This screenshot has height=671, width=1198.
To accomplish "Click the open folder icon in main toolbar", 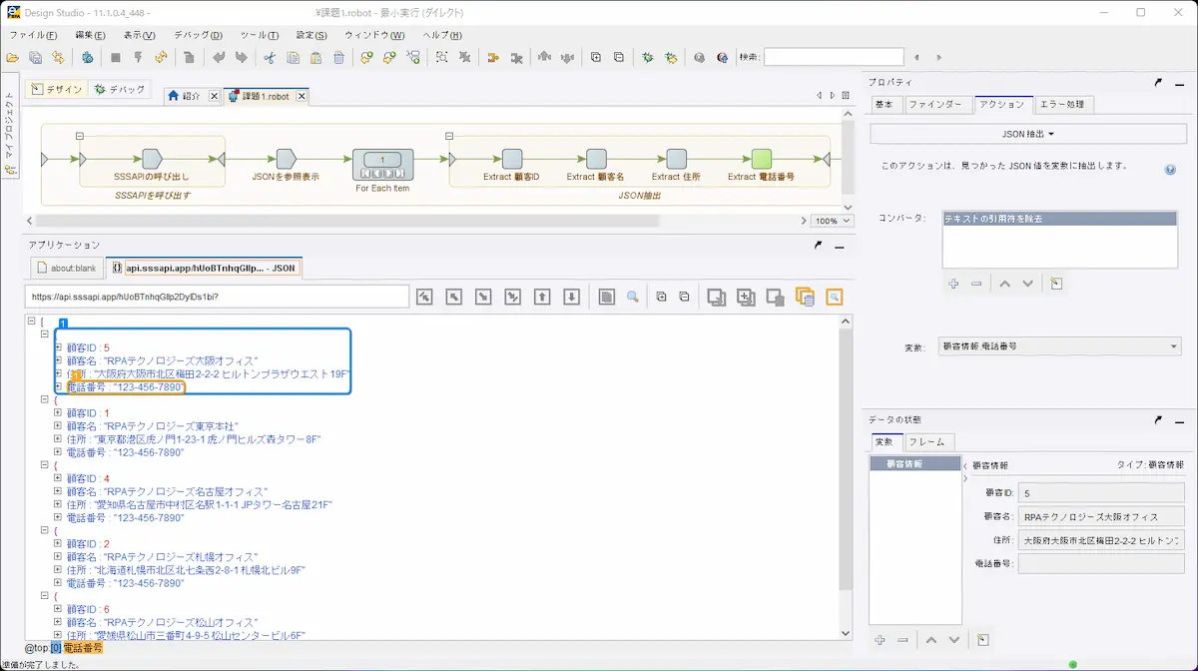I will click(13, 58).
